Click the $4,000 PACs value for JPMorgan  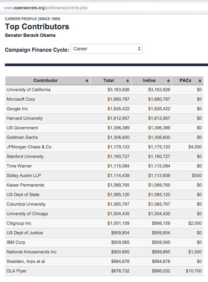[195, 147]
